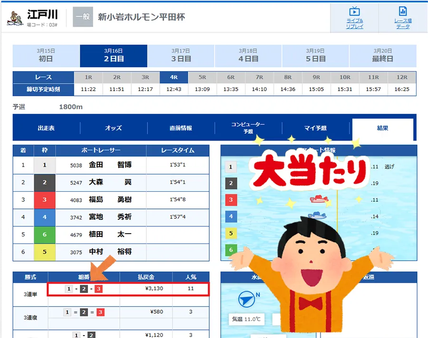Image resolution: width=428 pixels, height=338 pixels.
Task: Open the ライブ&リプレイ video icon
Action: tap(354, 12)
